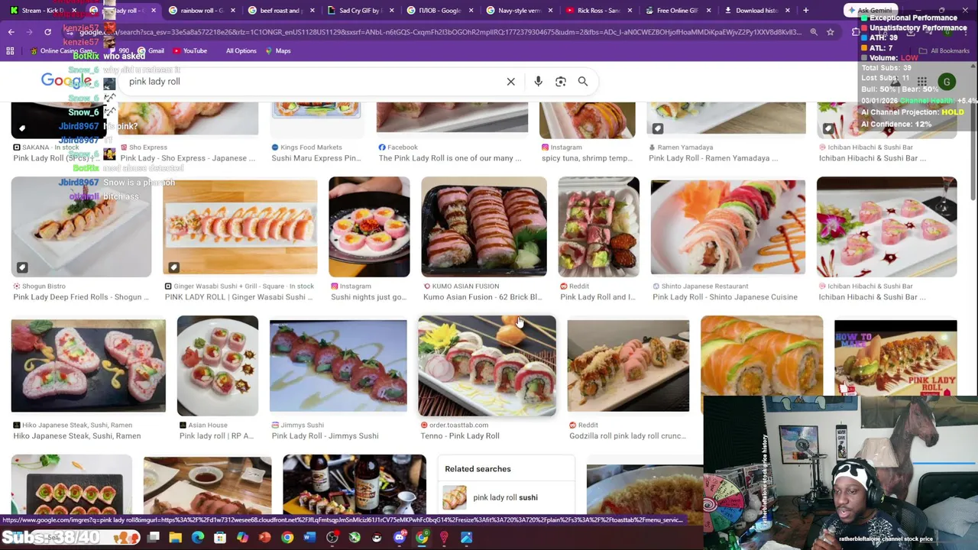Go back with the browser back arrow
The height and width of the screenshot is (550, 978).
(11, 32)
